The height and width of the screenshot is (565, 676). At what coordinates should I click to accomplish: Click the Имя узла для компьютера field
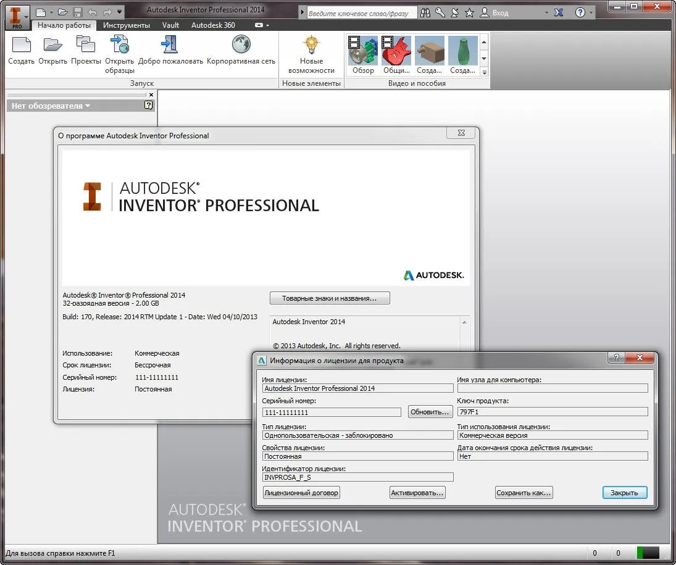pyautogui.click(x=553, y=388)
